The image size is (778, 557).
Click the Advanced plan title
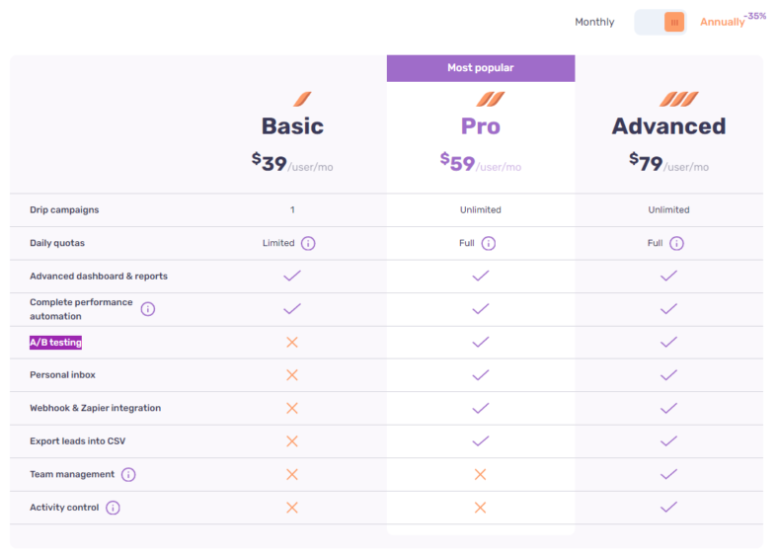coord(668,126)
